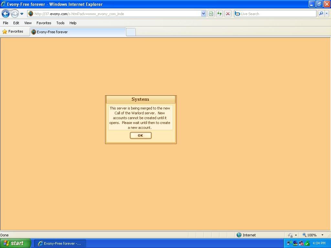Viewport: 331px width, 248px height.
Task: Click the Internet zone globe icon
Action: coord(239,235)
